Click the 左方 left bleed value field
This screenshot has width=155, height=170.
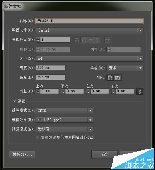point(100,91)
